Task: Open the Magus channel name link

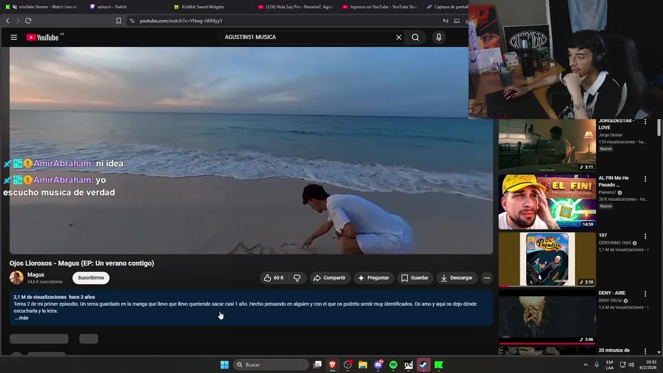Action: 36,275
